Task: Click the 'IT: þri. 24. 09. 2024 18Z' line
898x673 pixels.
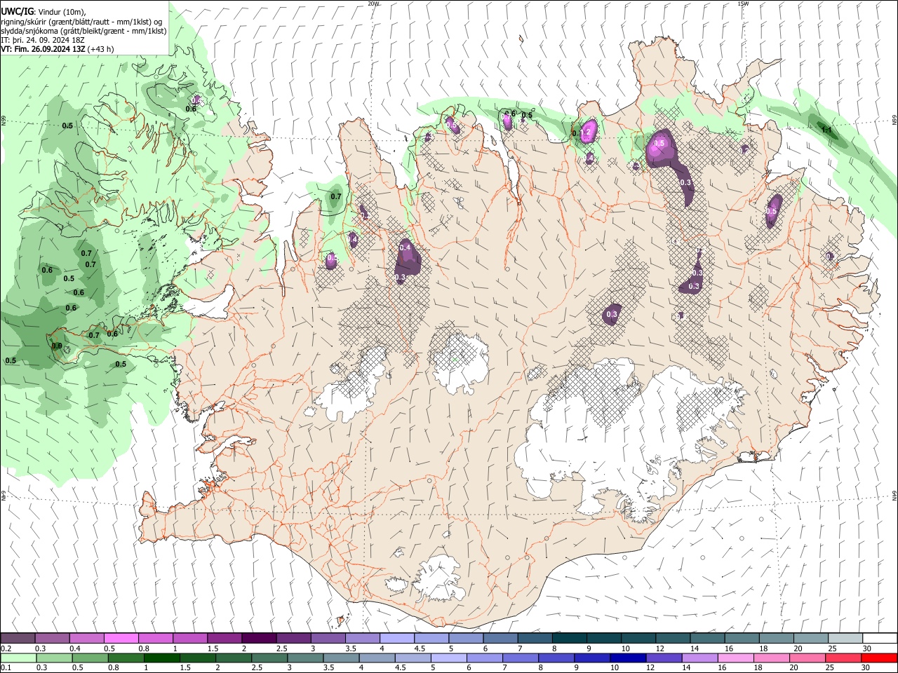Action: 43,40
